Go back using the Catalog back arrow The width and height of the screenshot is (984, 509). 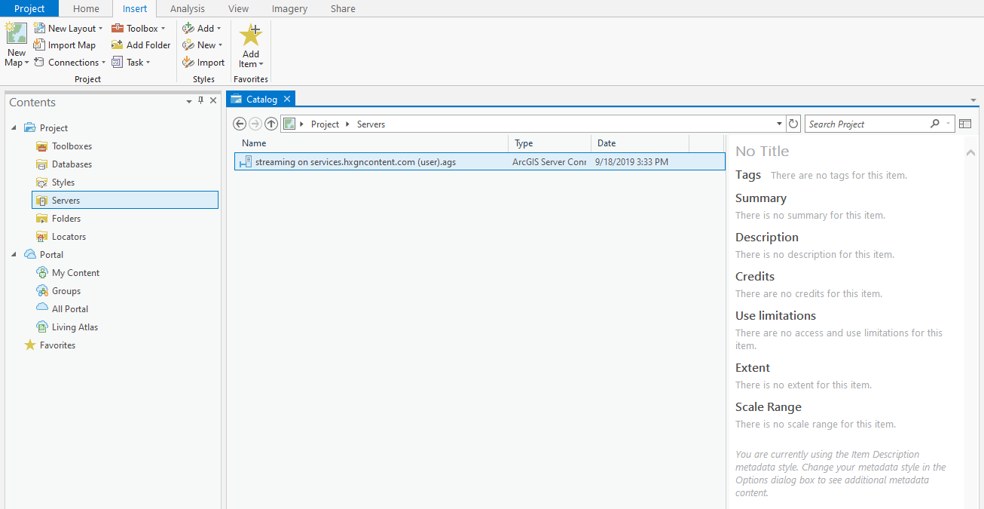pos(240,124)
